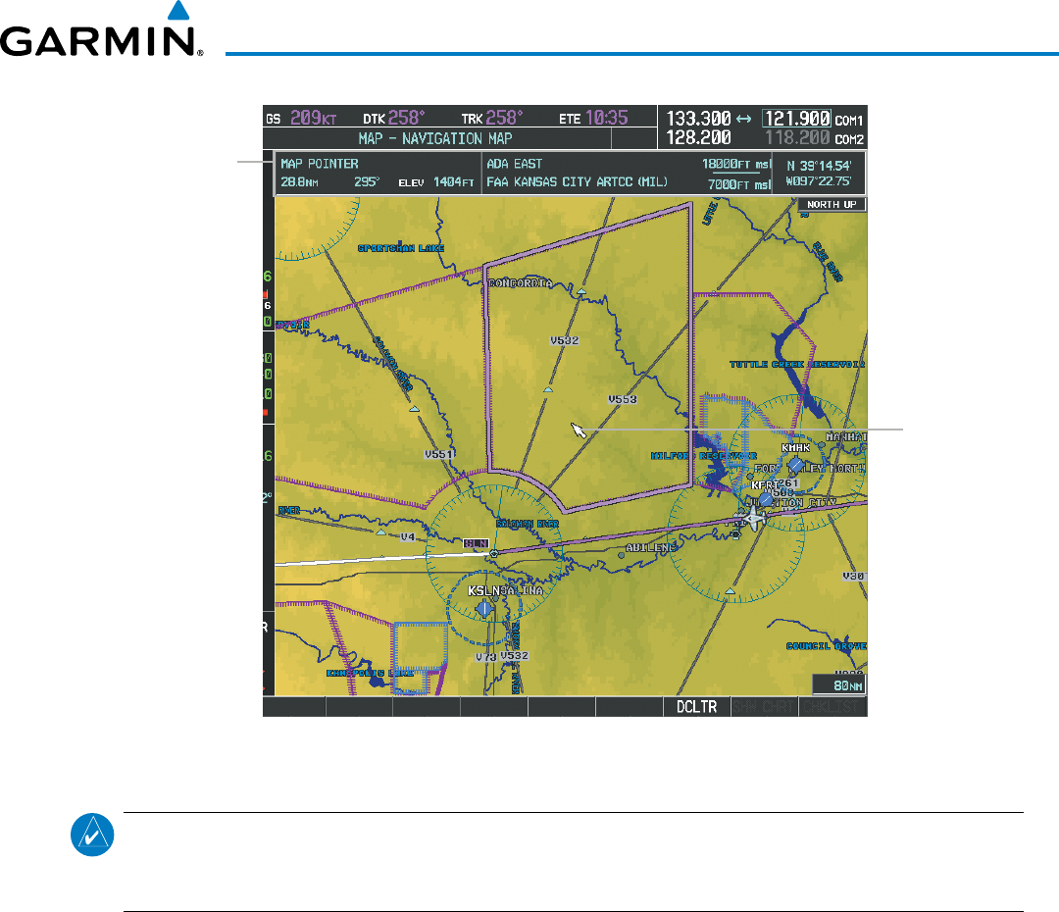The width and height of the screenshot is (1059, 912).
Task: Click the SLN VOR station symbol
Action: [x=493, y=553]
